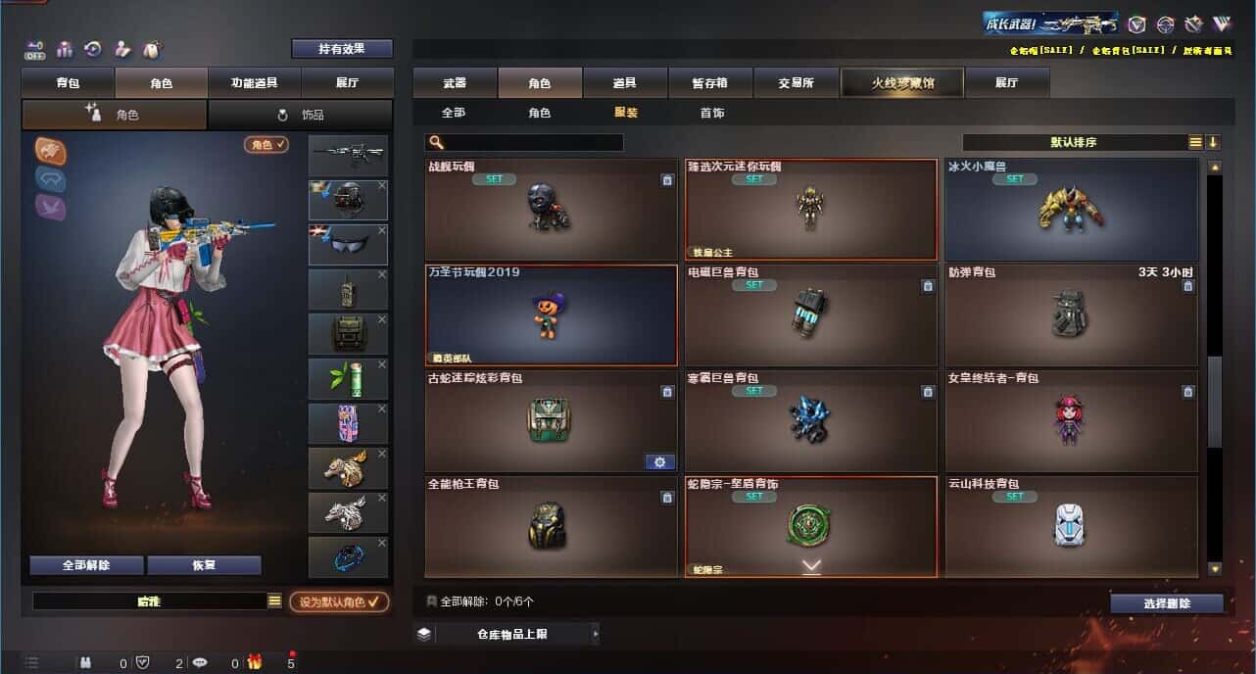1256x674 pixels.
Task: Toggle the 角色 checkmark badge on the preview
Action: (x=266, y=144)
